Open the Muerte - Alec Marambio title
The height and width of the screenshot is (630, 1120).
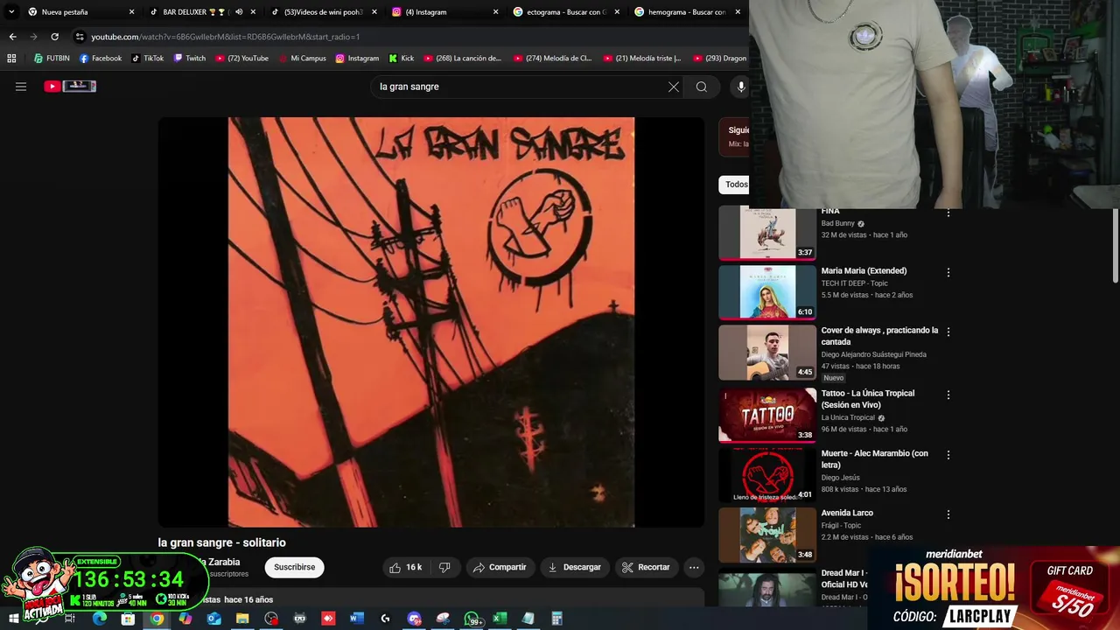click(874, 459)
